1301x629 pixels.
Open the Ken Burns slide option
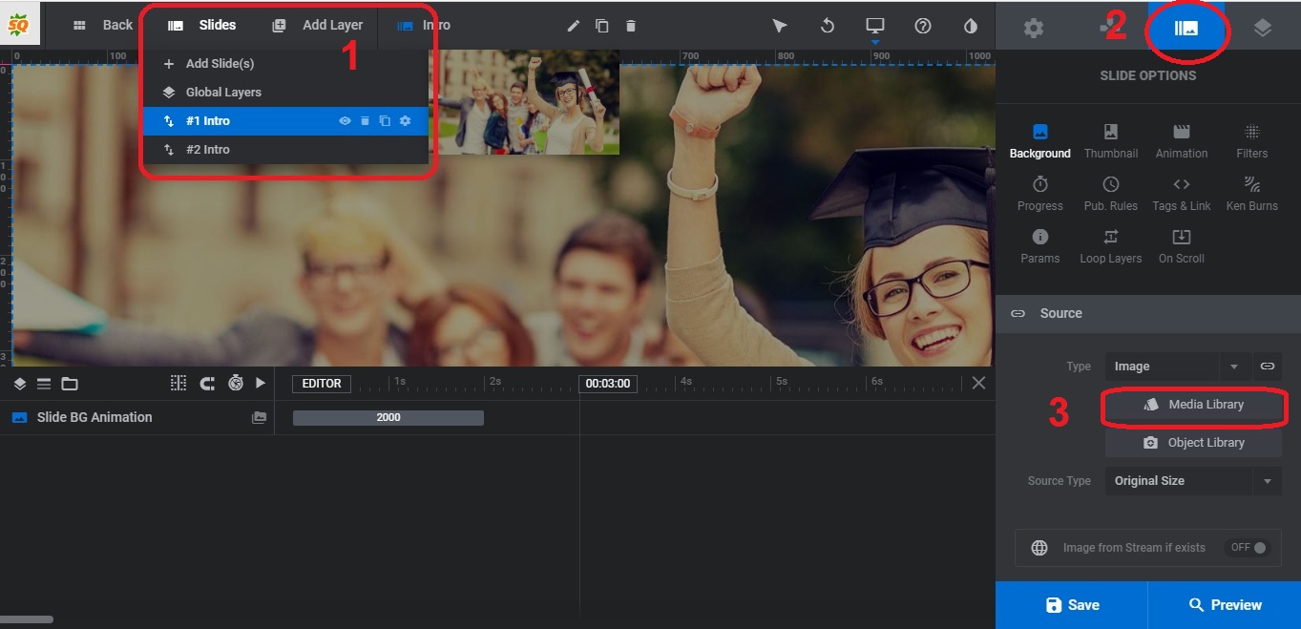click(x=1252, y=194)
